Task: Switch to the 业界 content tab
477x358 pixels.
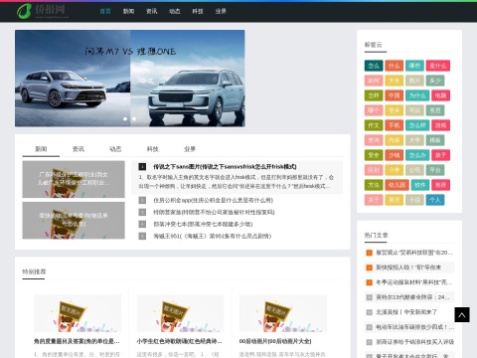Action: tap(190, 149)
